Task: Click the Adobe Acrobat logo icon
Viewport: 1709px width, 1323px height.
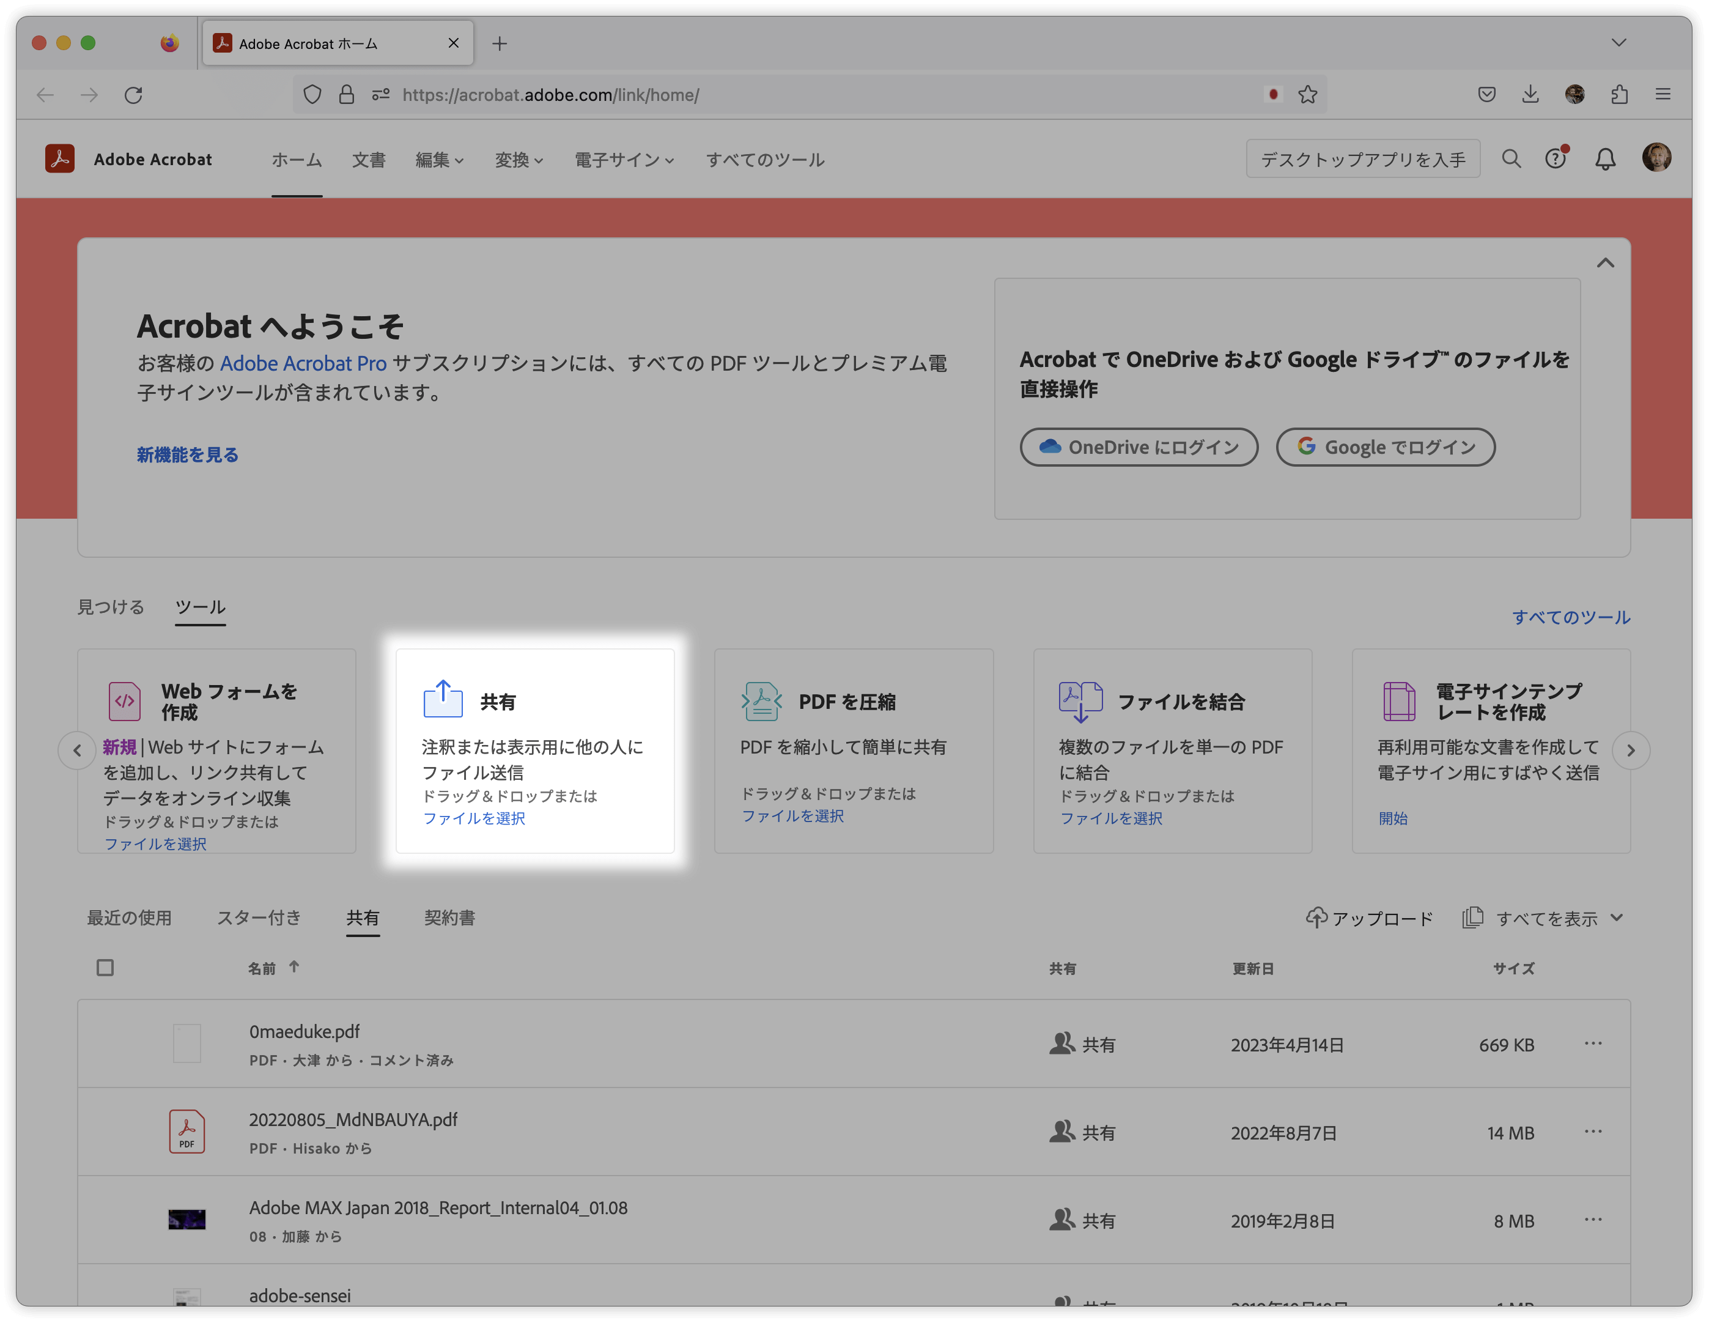Action: (61, 159)
